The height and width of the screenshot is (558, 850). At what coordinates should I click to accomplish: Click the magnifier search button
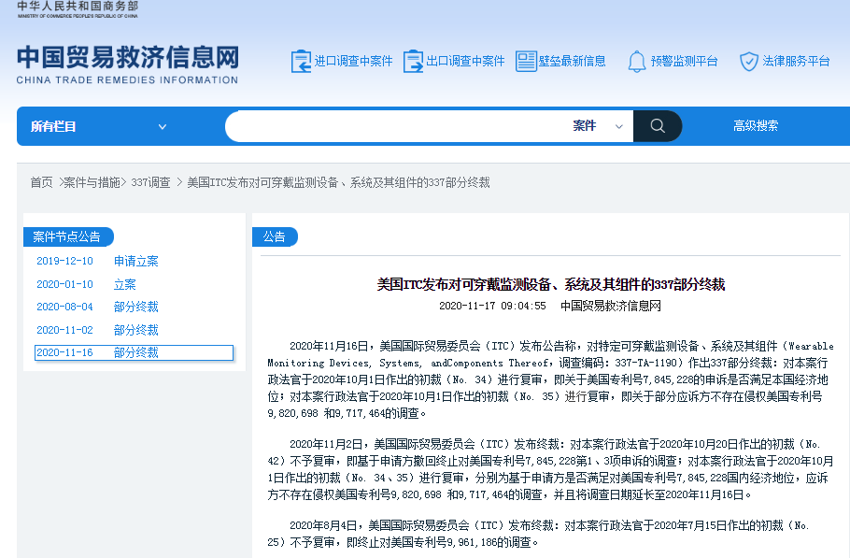click(658, 126)
